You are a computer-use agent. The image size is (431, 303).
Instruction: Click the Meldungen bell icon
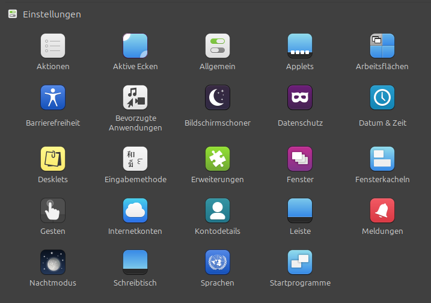point(382,210)
